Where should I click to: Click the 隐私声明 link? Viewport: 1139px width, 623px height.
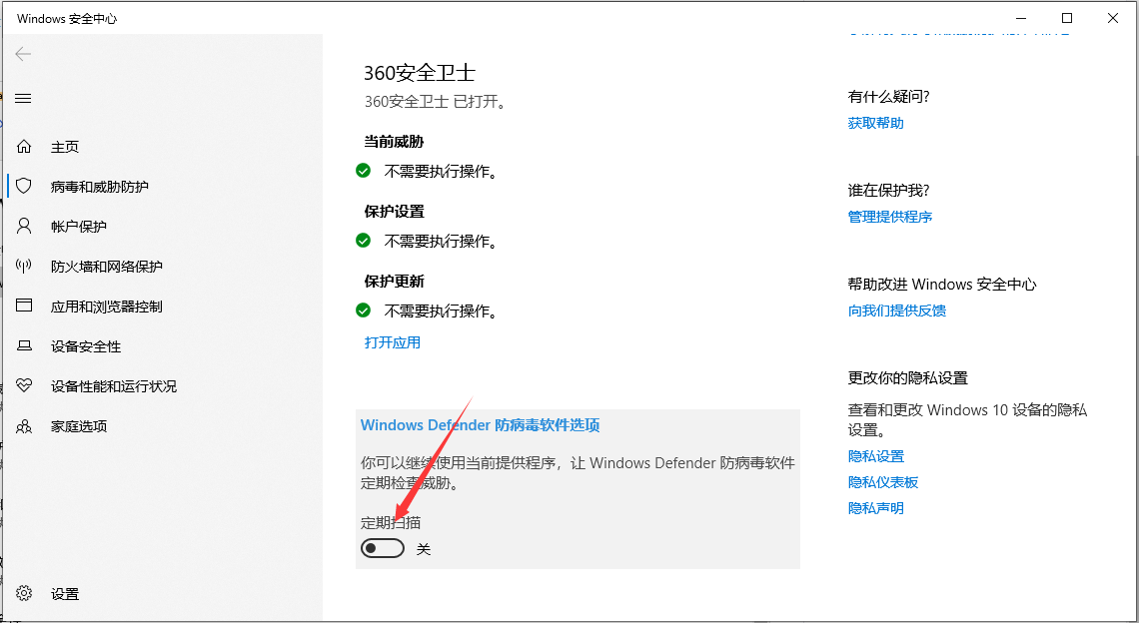point(876,508)
